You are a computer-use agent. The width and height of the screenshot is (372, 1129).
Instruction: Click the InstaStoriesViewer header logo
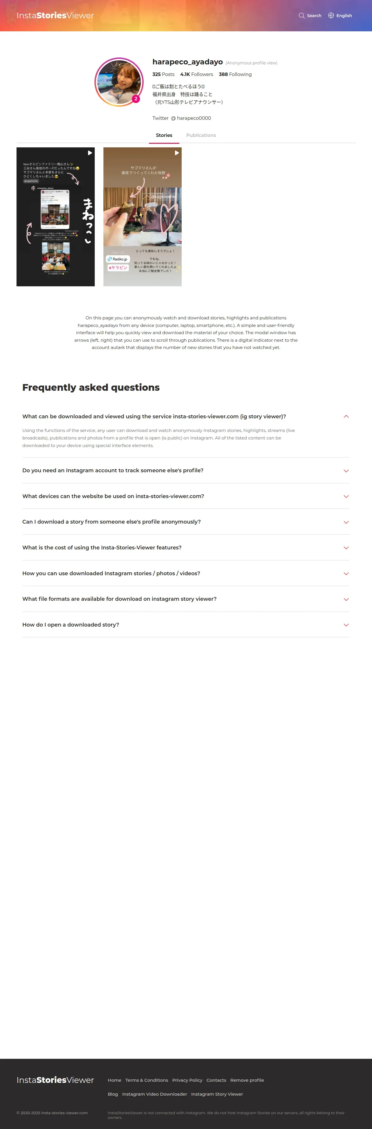point(55,16)
